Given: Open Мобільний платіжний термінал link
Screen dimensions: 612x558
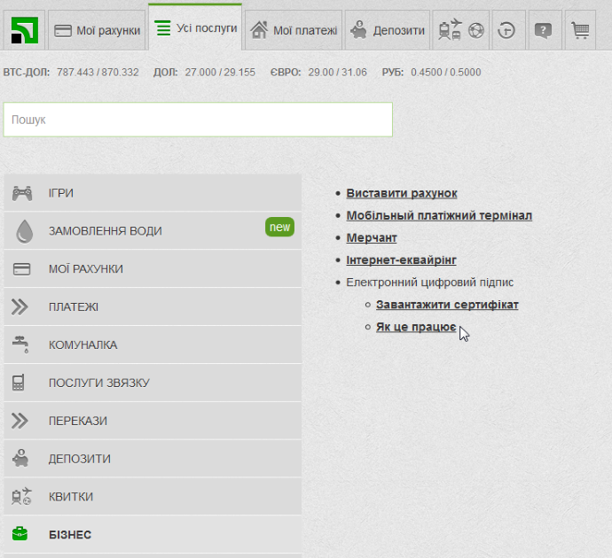Looking at the screenshot, I should (x=439, y=215).
